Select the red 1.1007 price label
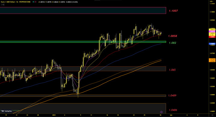This screenshot has width=216, height=117. (x=173, y=11)
